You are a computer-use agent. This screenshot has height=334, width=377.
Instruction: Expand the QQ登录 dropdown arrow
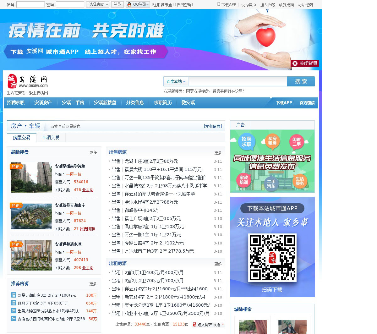[x=148, y=4]
